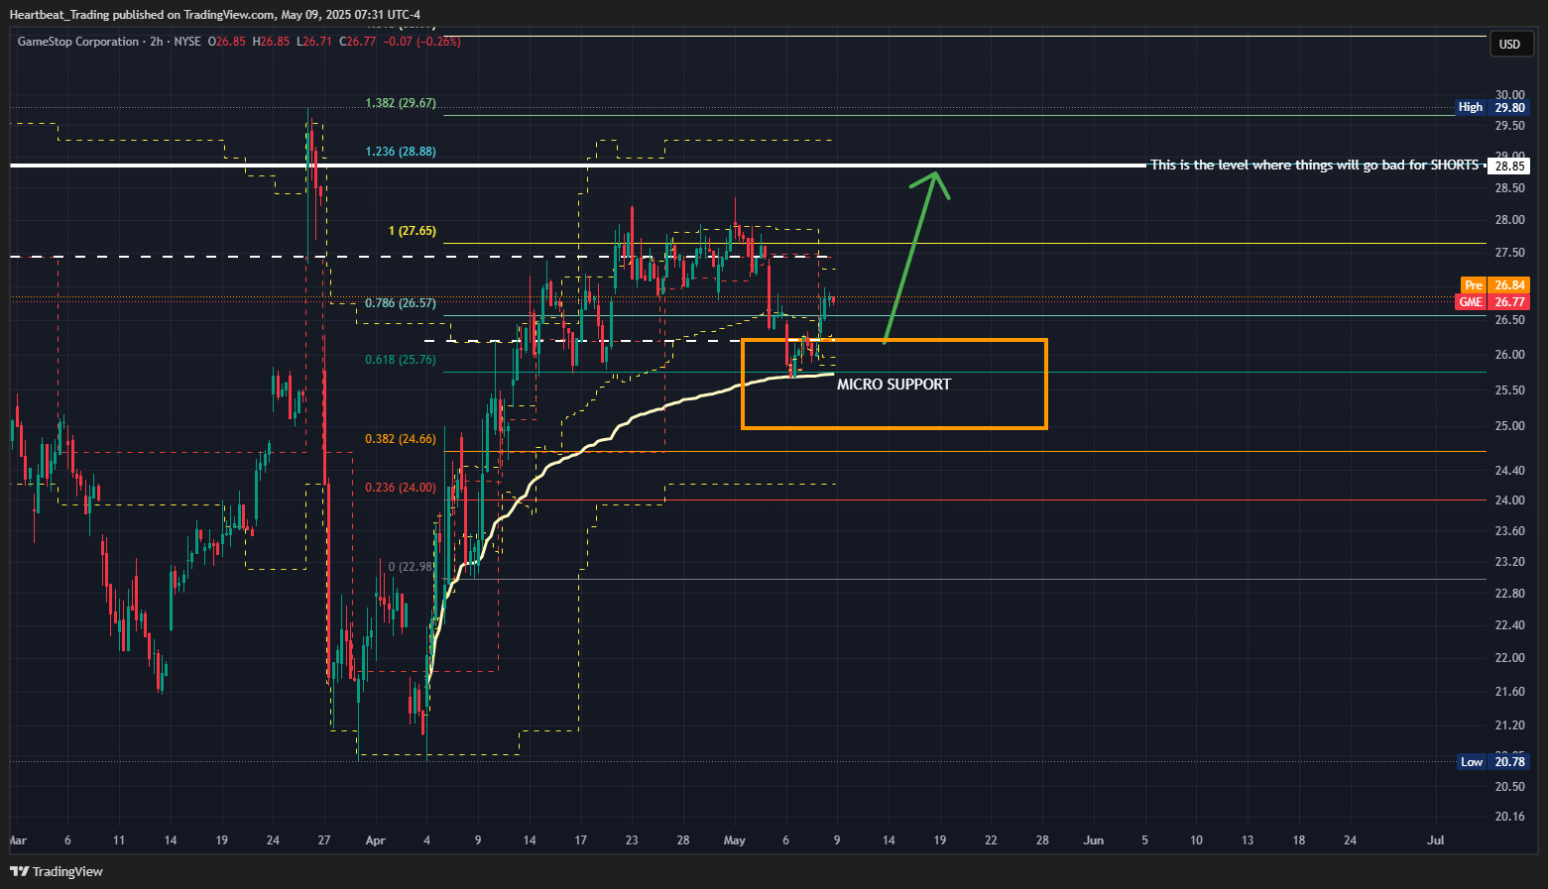
Task: Click the 24.40 price scale label
Action: 1510,471
